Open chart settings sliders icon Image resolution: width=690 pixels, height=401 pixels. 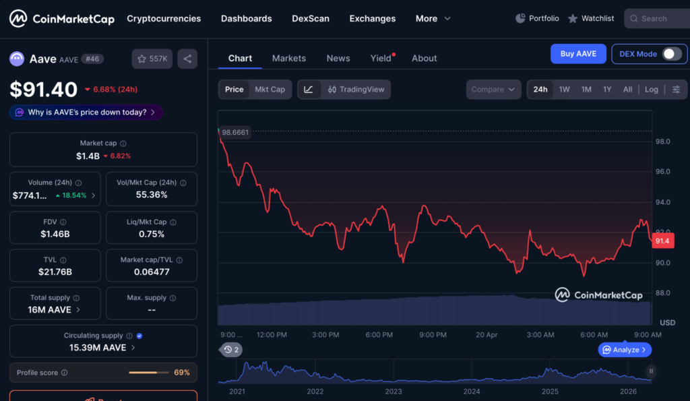[x=676, y=90]
